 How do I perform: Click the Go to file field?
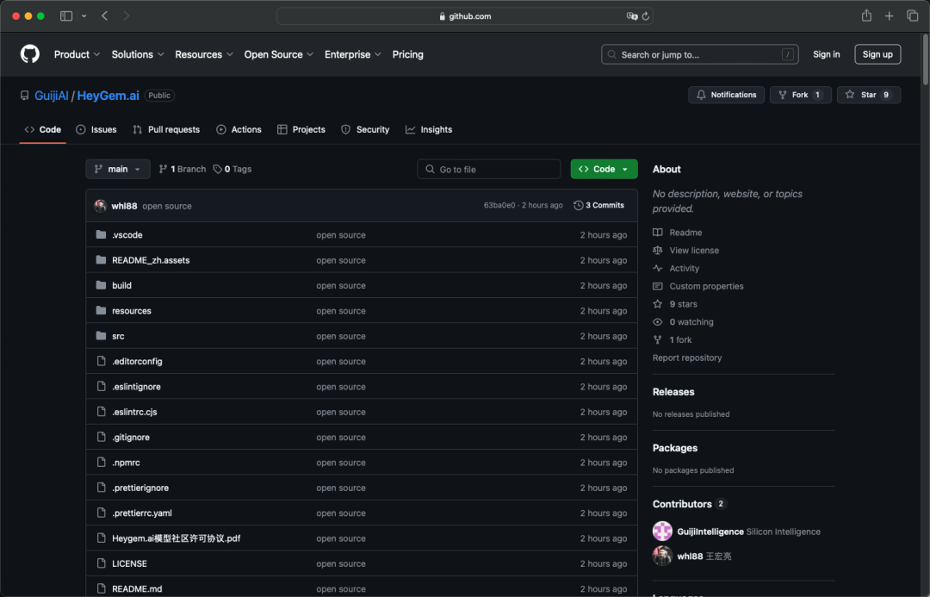pyautogui.click(x=488, y=169)
